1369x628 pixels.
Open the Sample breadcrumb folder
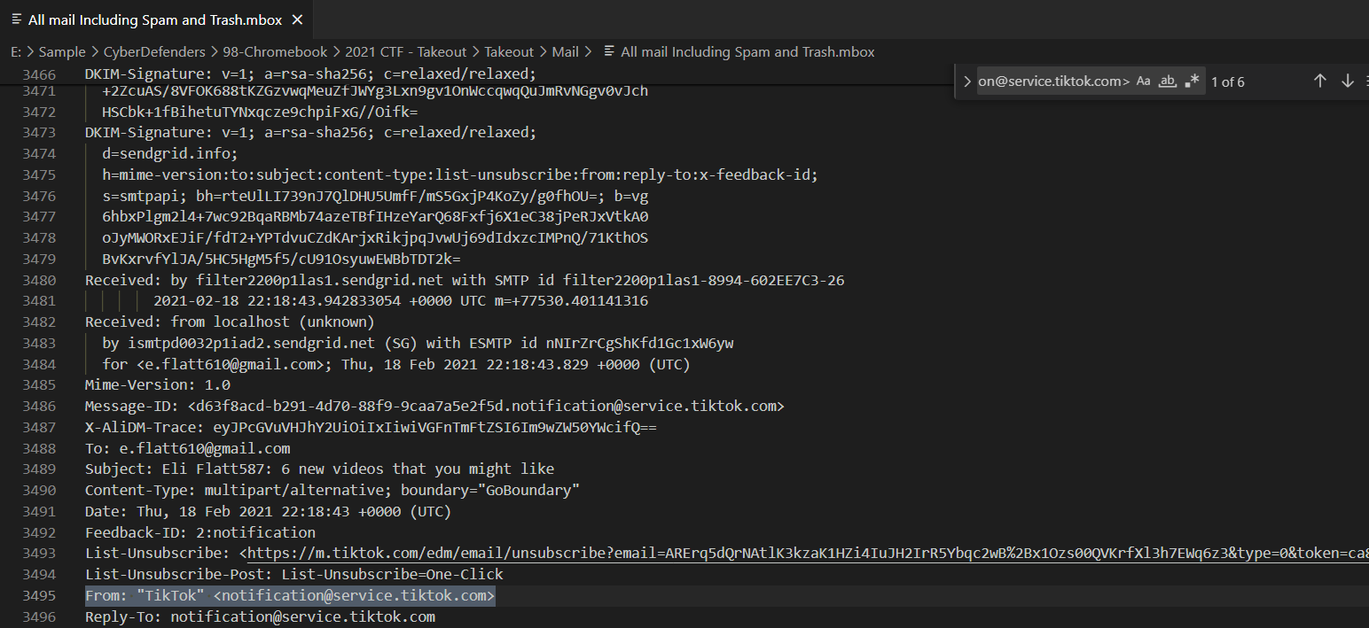click(62, 52)
